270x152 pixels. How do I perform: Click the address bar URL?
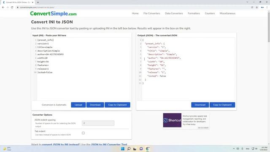click(37, 8)
